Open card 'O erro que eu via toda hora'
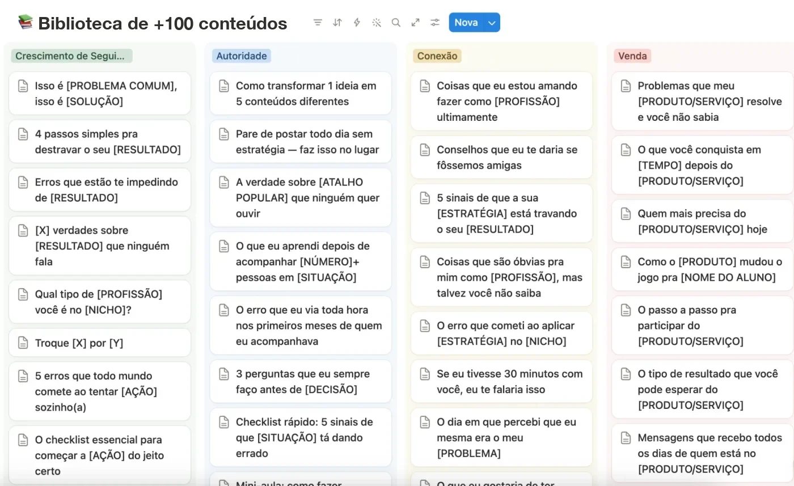Screen dimensions: 794x486 pyautogui.click(x=301, y=326)
